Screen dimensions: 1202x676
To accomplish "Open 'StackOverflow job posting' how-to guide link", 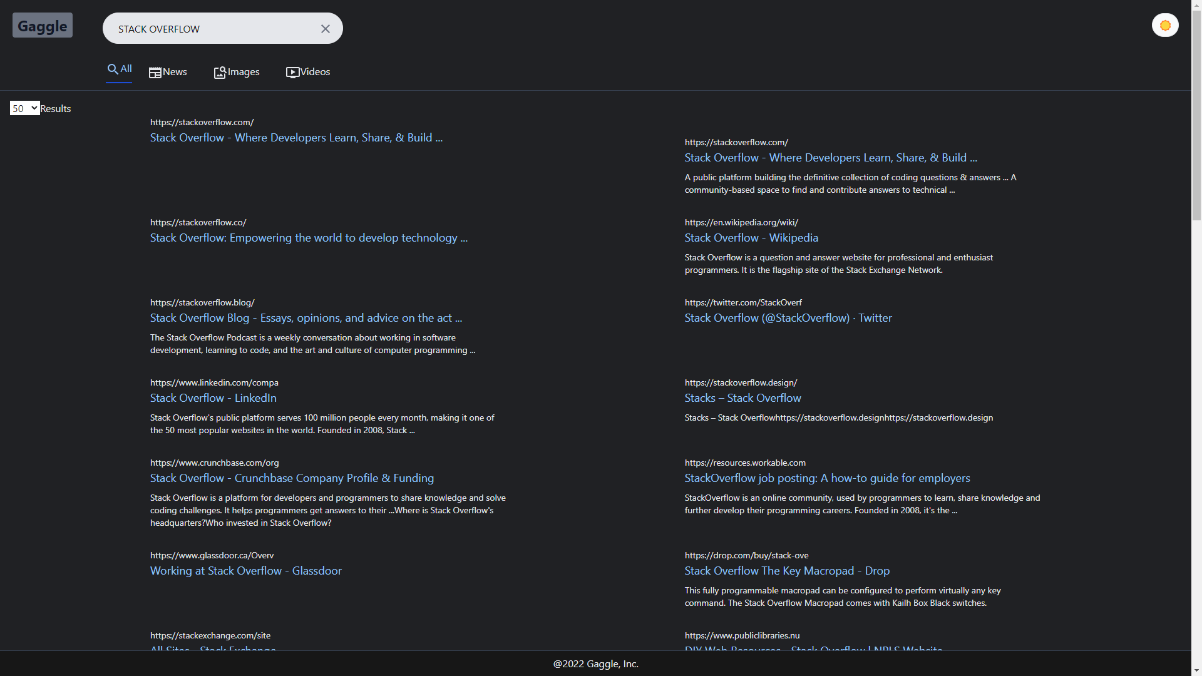I will click(x=827, y=478).
